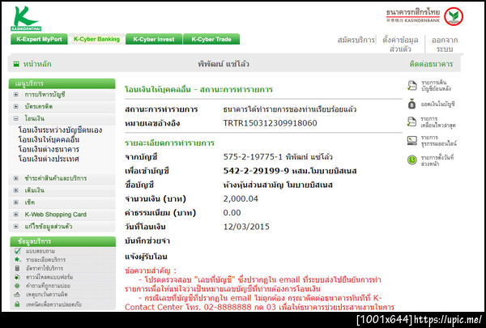Click the icon beside เหตุยกเว้นความผิด
Viewport: 486px width, 328px height.
(x=17, y=295)
